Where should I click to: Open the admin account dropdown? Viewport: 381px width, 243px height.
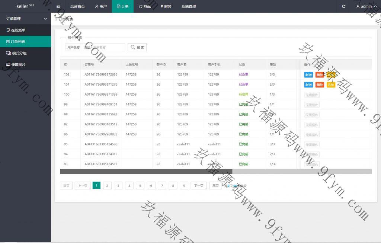[366, 6]
